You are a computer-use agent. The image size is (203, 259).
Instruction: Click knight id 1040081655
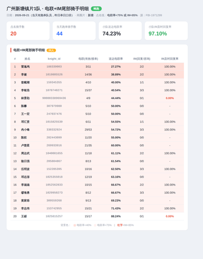54,153
